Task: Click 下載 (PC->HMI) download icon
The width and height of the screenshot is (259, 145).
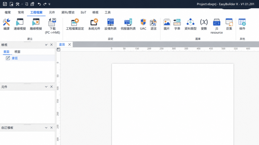Action: click(x=52, y=26)
